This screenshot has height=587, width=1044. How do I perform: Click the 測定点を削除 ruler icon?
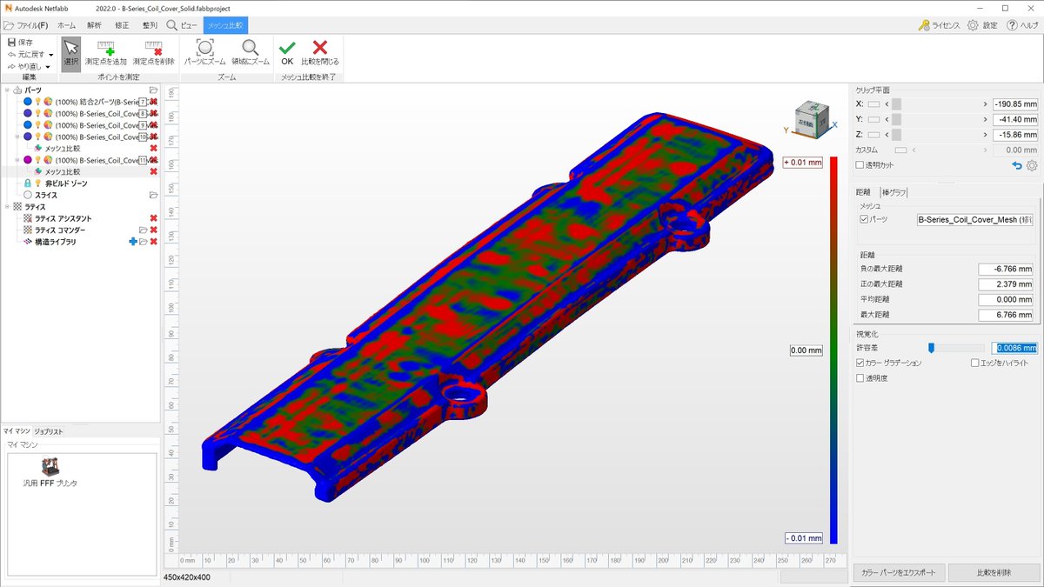(156, 50)
